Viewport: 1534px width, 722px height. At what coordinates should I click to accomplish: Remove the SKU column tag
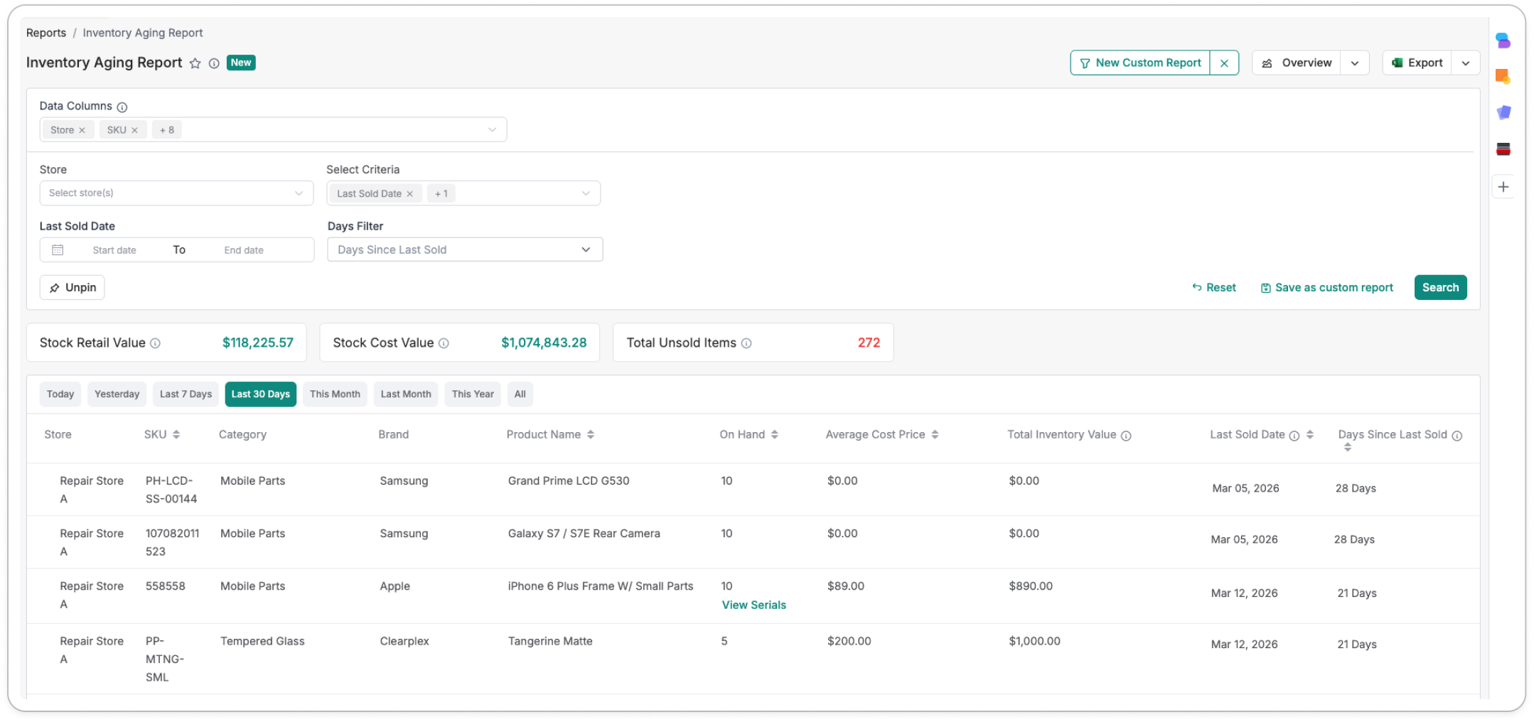click(x=134, y=130)
